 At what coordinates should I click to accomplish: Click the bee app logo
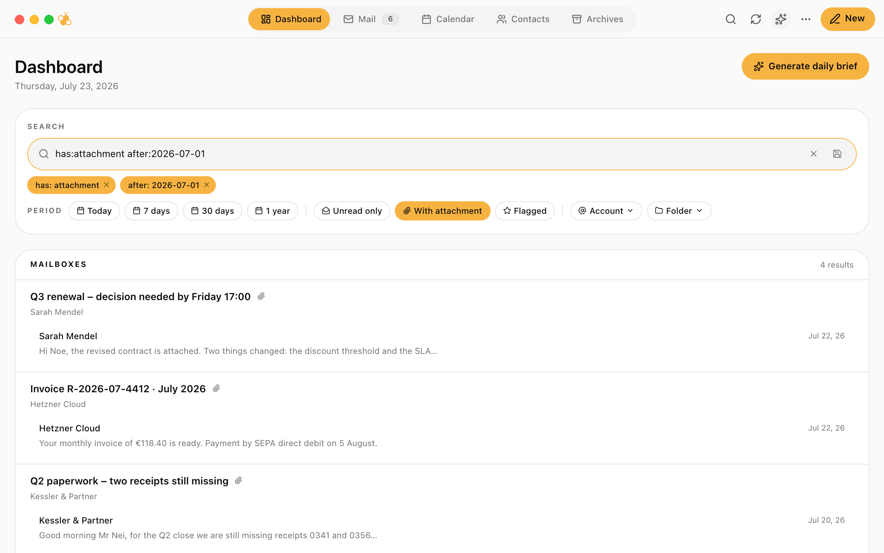tap(65, 19)
